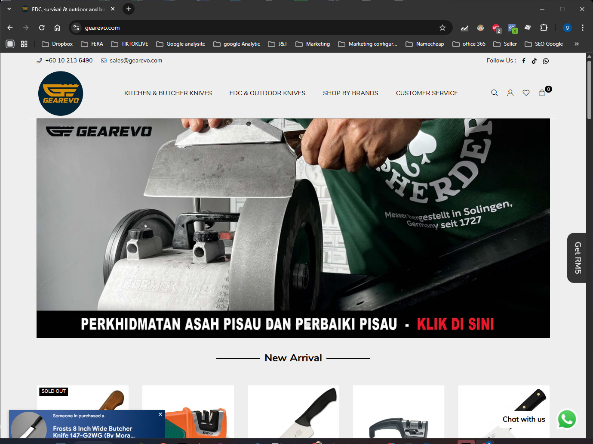Image resolution: width=593 pixels, height=444 pixels.
Task: Open the Namecheap bookmark folder
Action: (x=425, y=44)
